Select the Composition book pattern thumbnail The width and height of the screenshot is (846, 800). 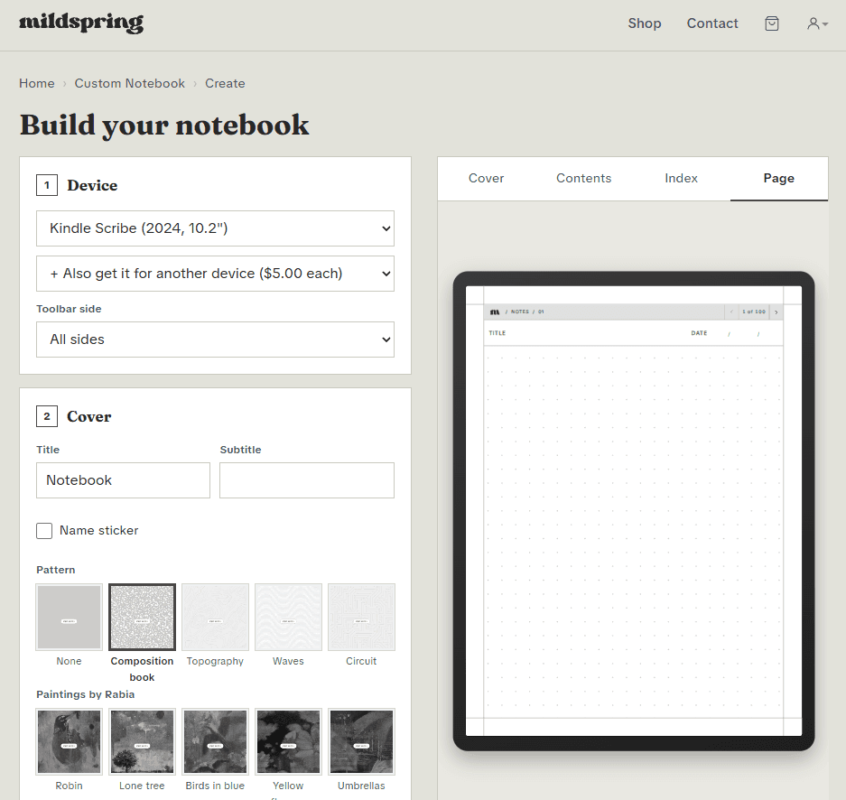(x=142, y=617)
